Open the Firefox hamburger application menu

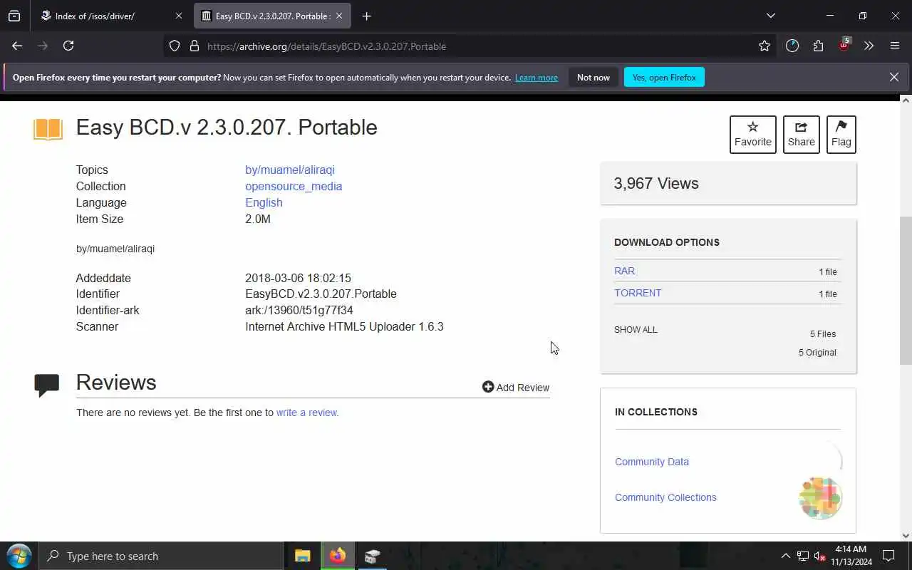pos(895,46)
